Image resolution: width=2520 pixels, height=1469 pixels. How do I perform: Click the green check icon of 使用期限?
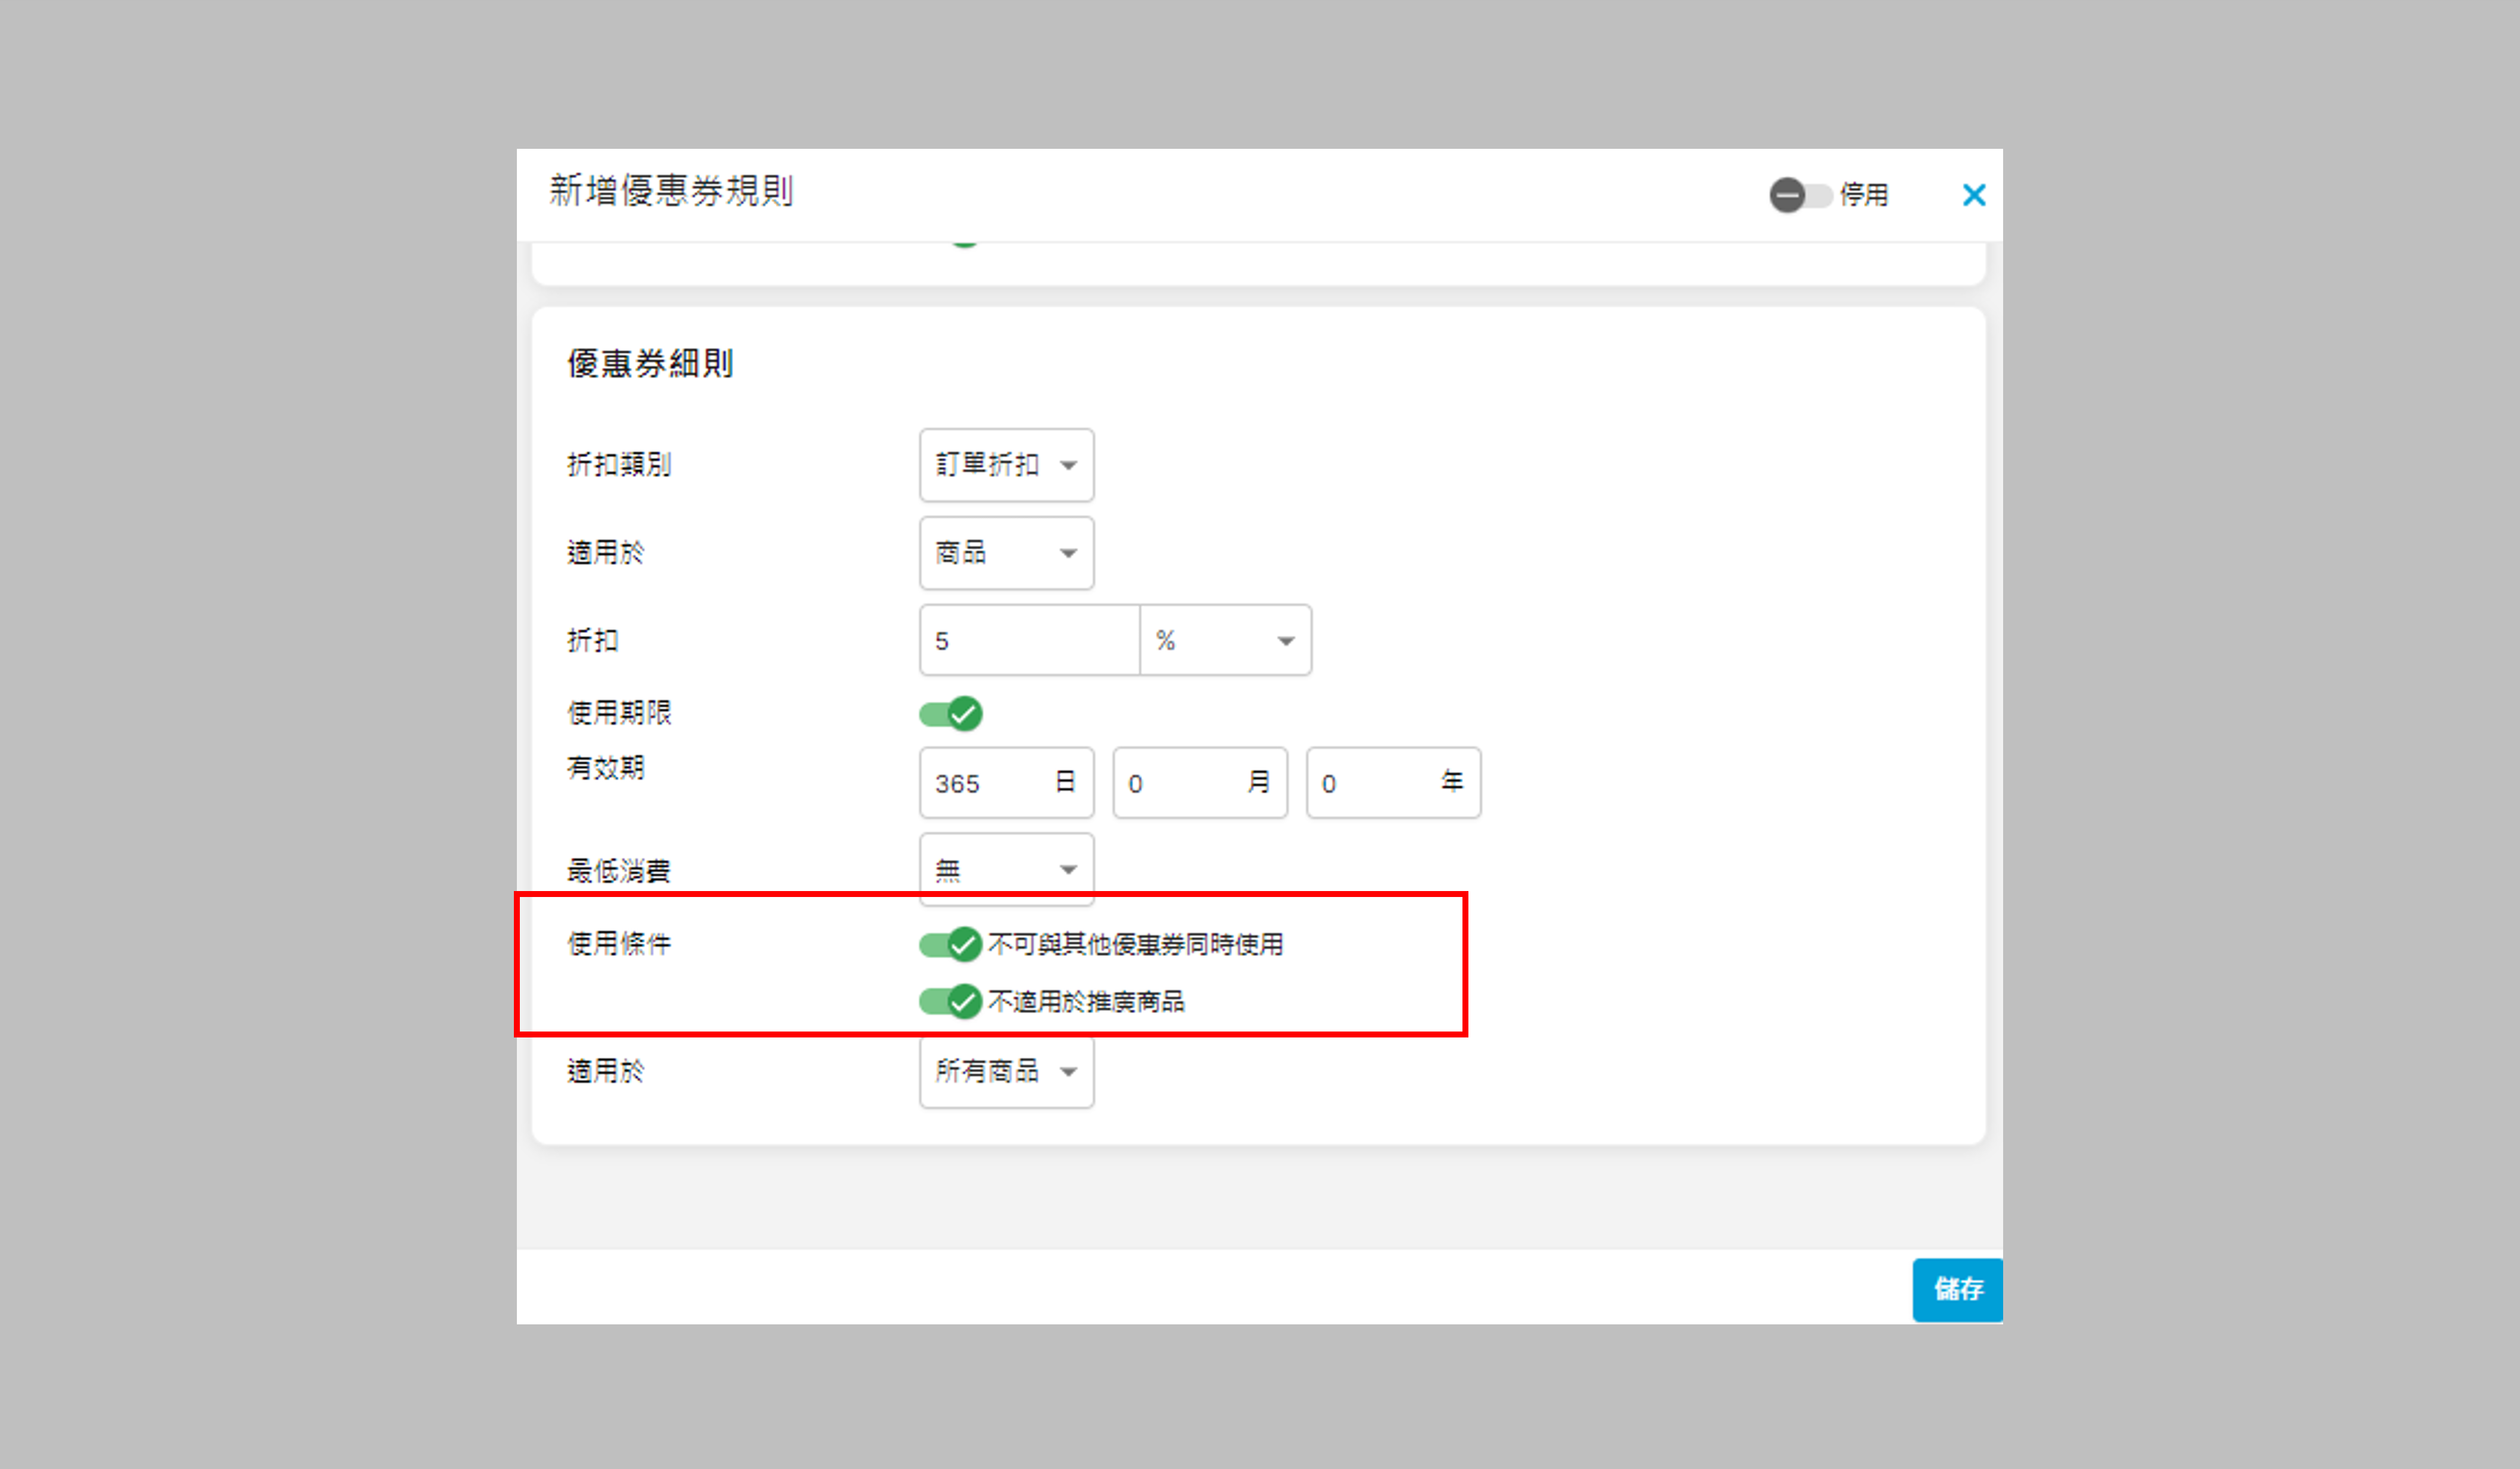click(964, 714)
